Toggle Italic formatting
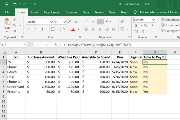The image size is (180, 120). click(x=35, y=29)
